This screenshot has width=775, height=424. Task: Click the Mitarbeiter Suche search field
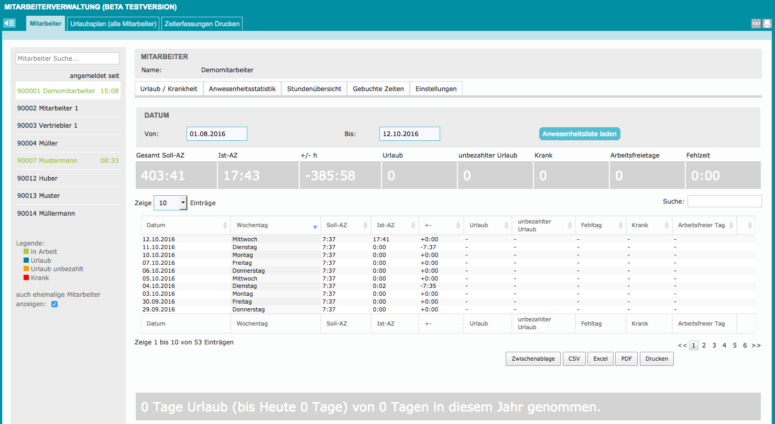68,59
